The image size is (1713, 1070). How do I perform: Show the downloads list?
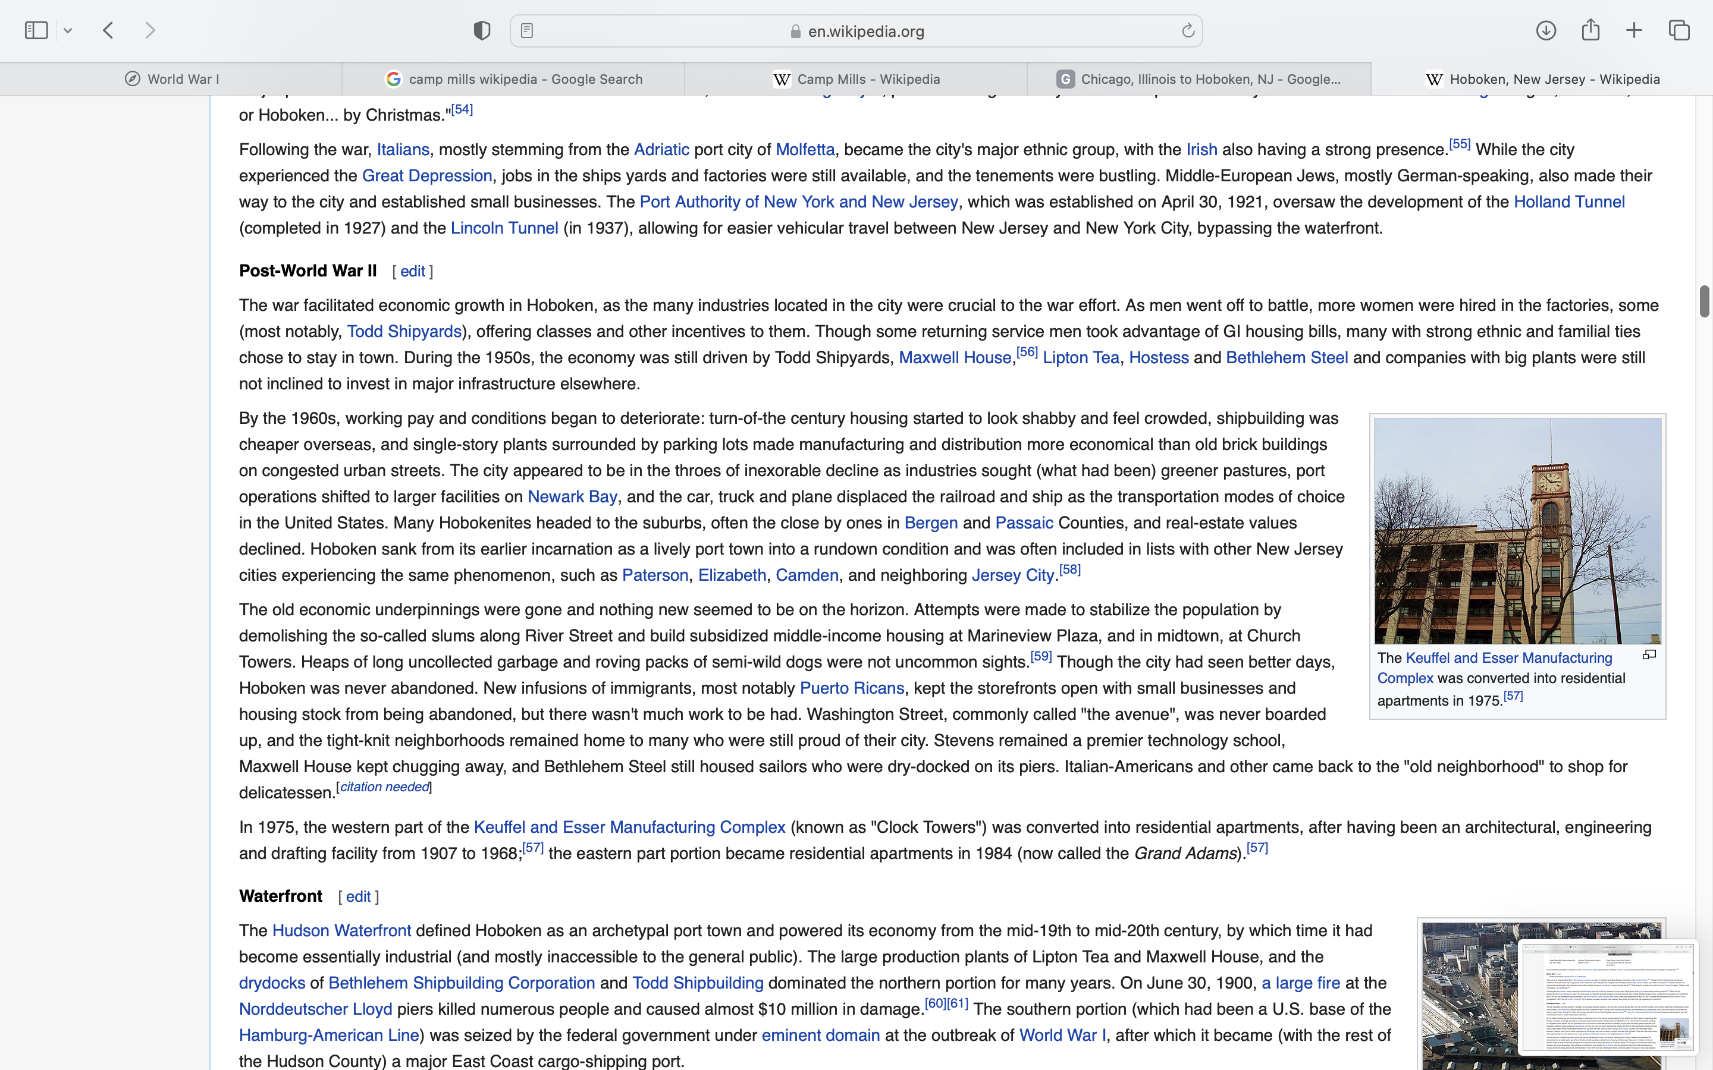[x=1546, y=30]
